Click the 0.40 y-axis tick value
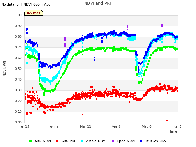This screenshot has width=196, height=147. (18, 80)
